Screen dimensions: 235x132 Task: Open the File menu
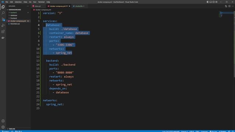(x=7, y=2)
